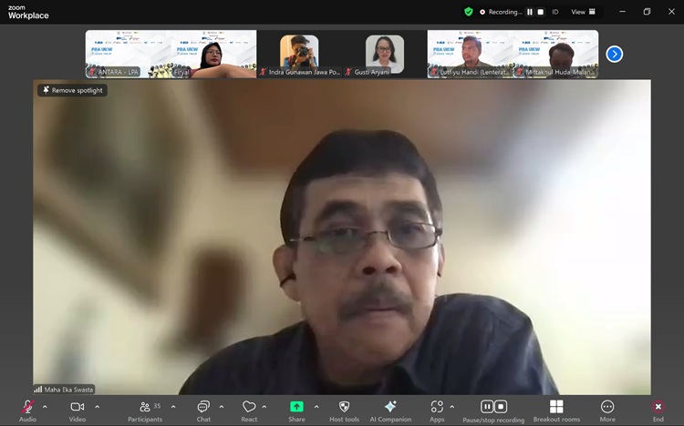
Task: Pause recording in top bar
Action: [530, 12]
